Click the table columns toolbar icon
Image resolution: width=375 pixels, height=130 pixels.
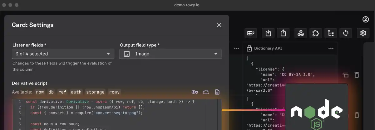tap(251, 33)
